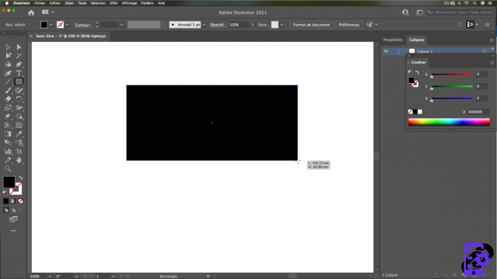Click the Opacité label link
Viewport: 497px width, 279px height.
[217, 25]
